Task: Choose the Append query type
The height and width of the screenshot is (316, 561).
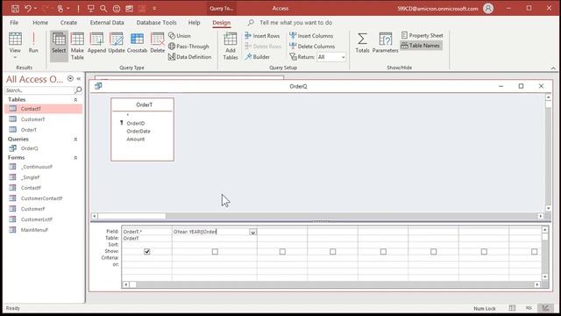Action: (96, 43)
